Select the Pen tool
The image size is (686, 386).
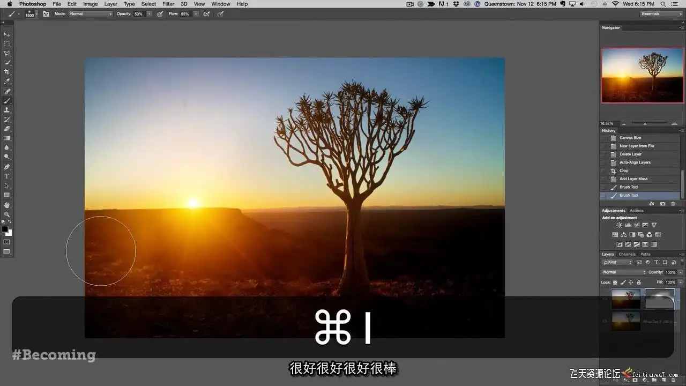7,167
